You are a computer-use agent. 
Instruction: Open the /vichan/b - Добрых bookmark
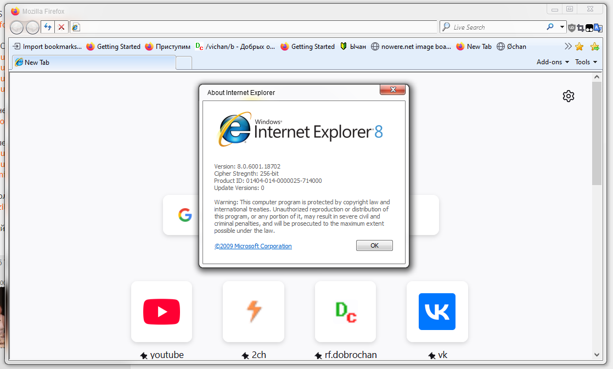pyautogui.click(x=235, y=47)
